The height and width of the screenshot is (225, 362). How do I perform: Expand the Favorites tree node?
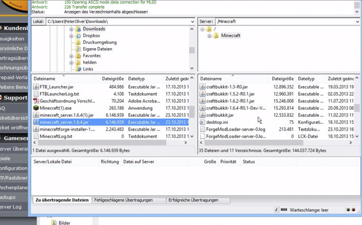pyautogui.click(x=71, y=56)
